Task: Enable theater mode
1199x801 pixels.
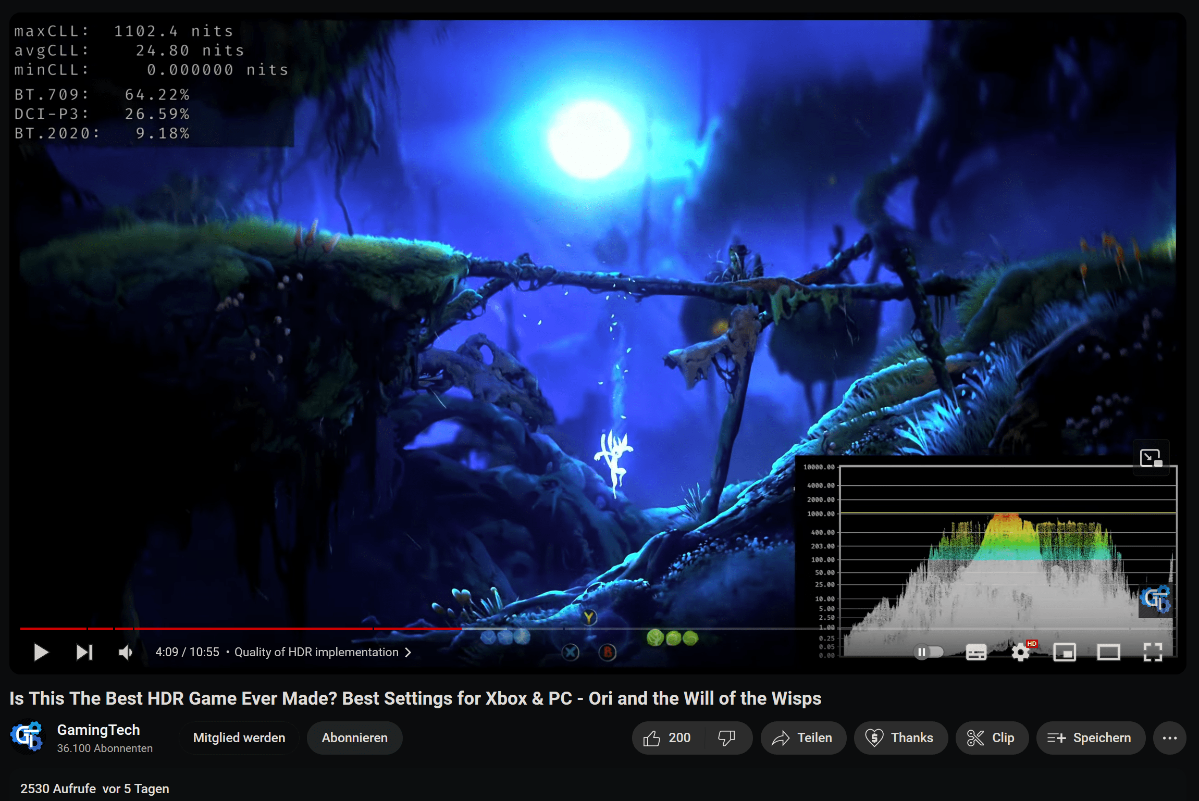Action: click(1108, 652)
